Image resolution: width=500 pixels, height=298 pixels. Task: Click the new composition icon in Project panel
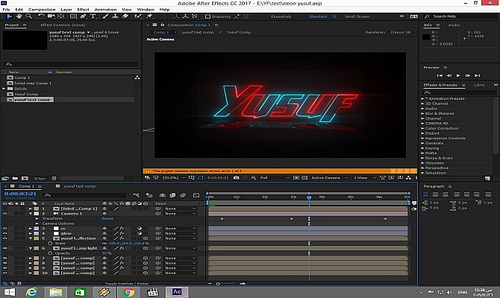tap(25, 179)
